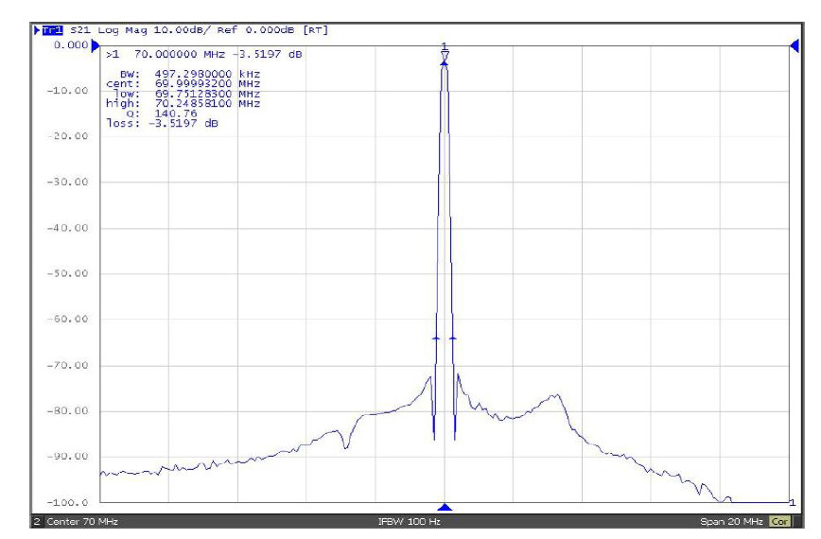Toggle the Cor correction status indicator
Viewport: 821px width, 539px height.
click(x=780, y=522)
